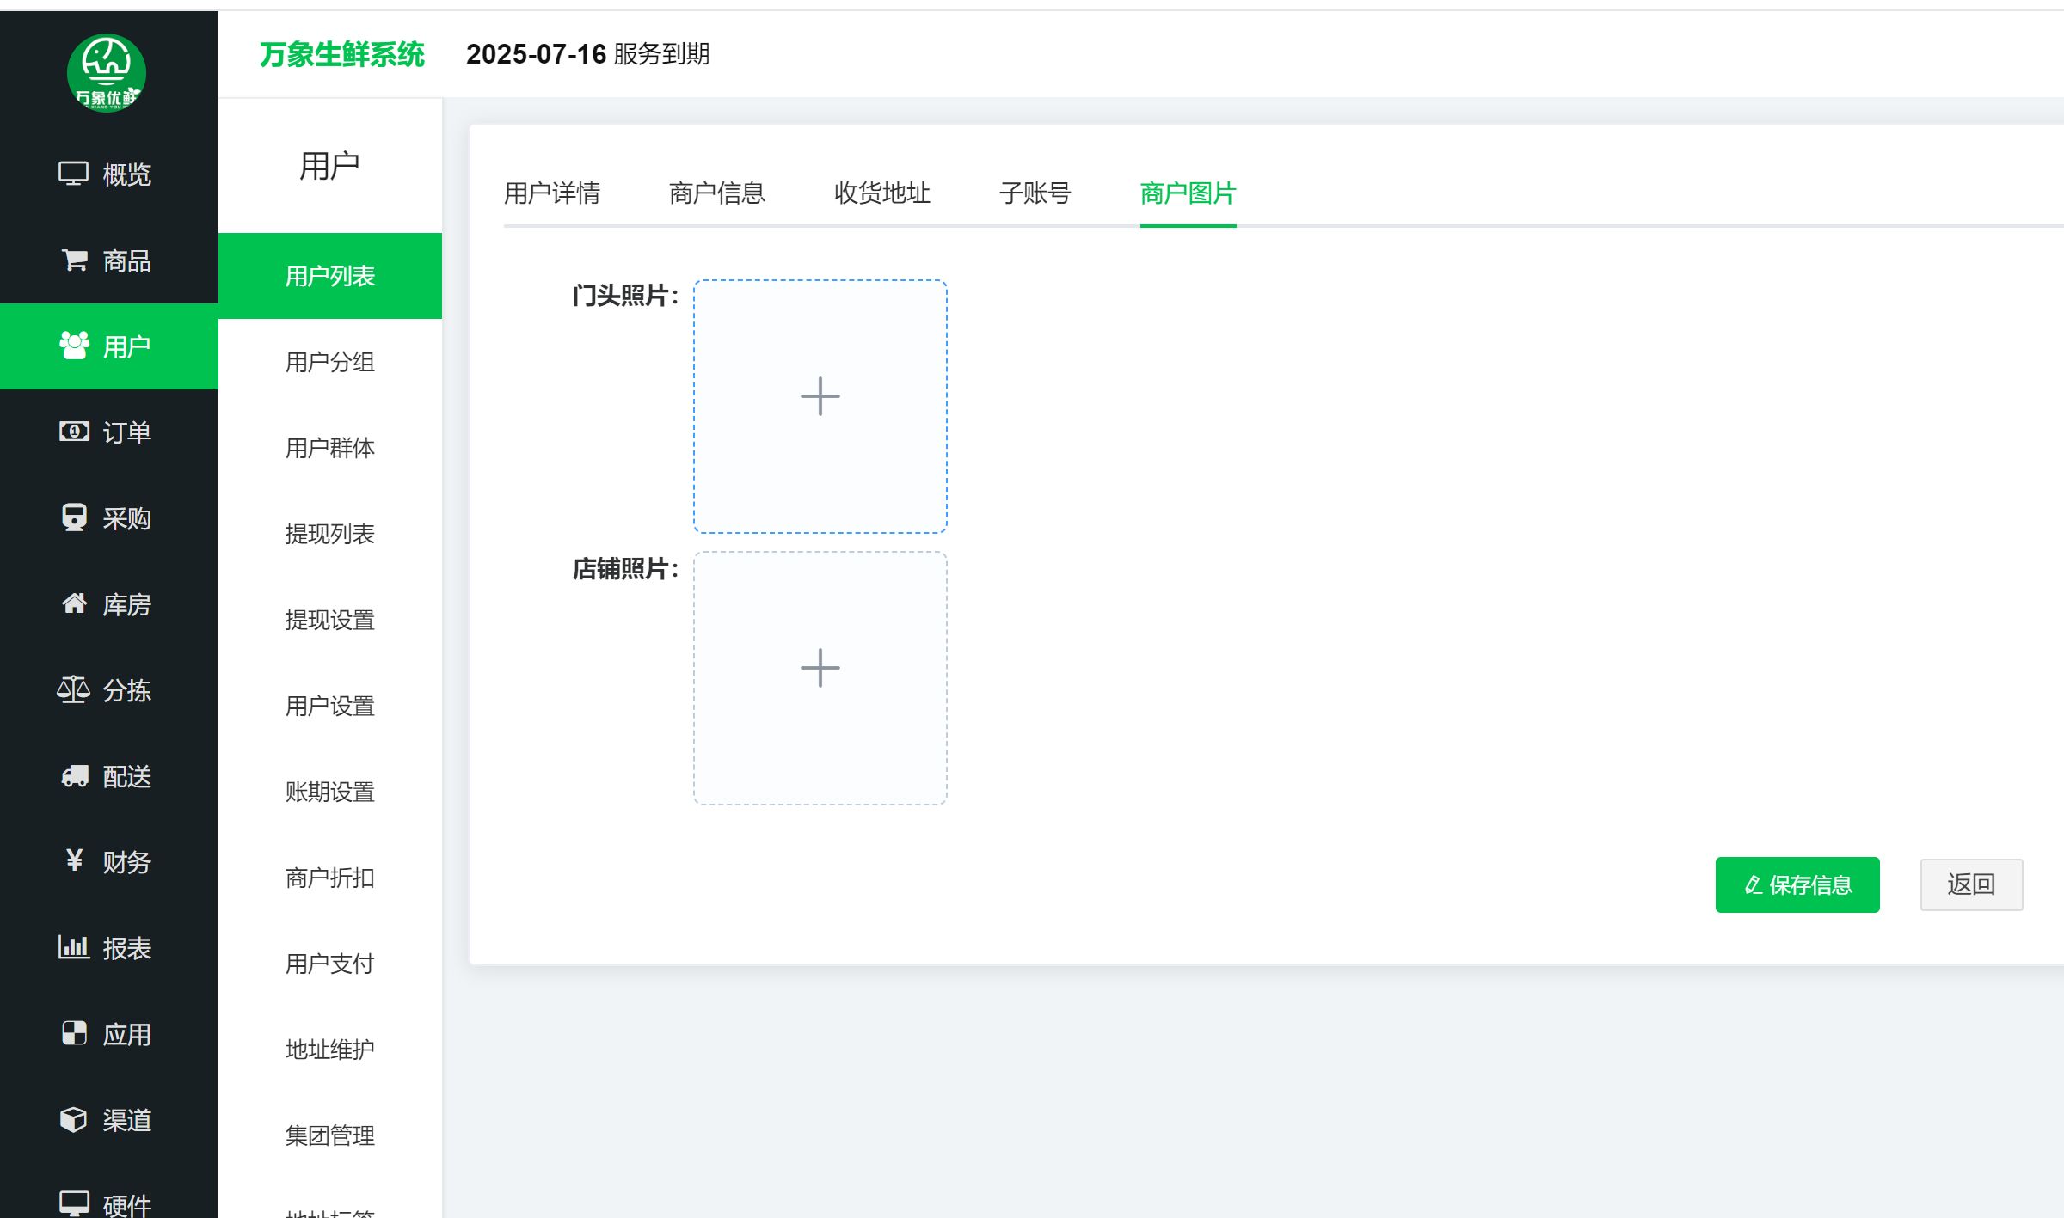Screen dimensions: 2064x1218
Task: Click 财务 label in main sidebar
Action: tap(127, 862)
